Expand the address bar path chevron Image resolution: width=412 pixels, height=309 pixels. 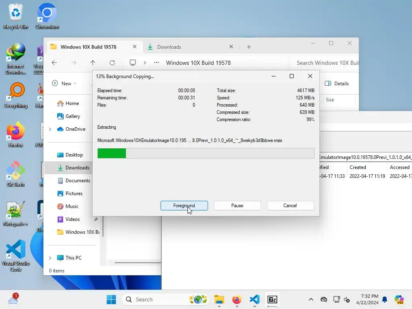145,62
